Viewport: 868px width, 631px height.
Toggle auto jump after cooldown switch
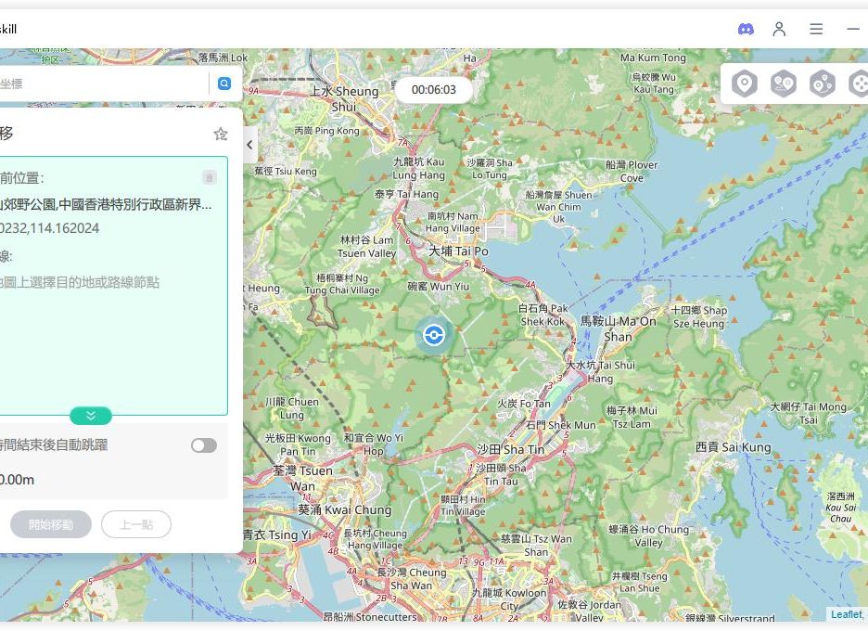pyautogui.click(x=204, y=445)
